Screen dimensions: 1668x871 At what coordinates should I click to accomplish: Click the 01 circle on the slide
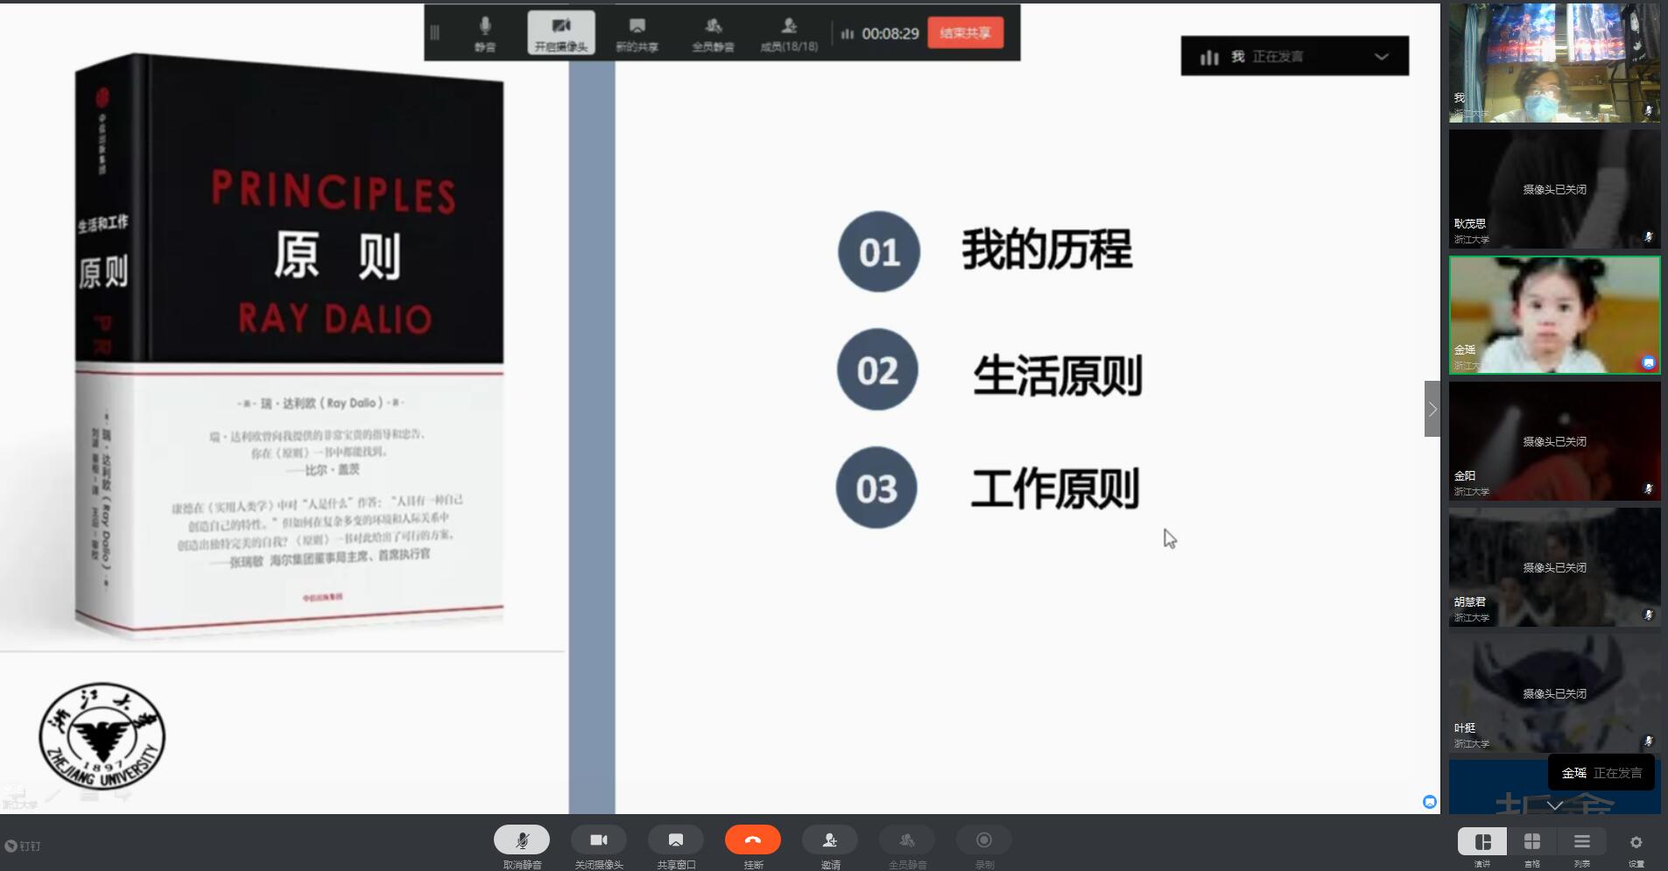pyautogui.click(x=879, y=252)
